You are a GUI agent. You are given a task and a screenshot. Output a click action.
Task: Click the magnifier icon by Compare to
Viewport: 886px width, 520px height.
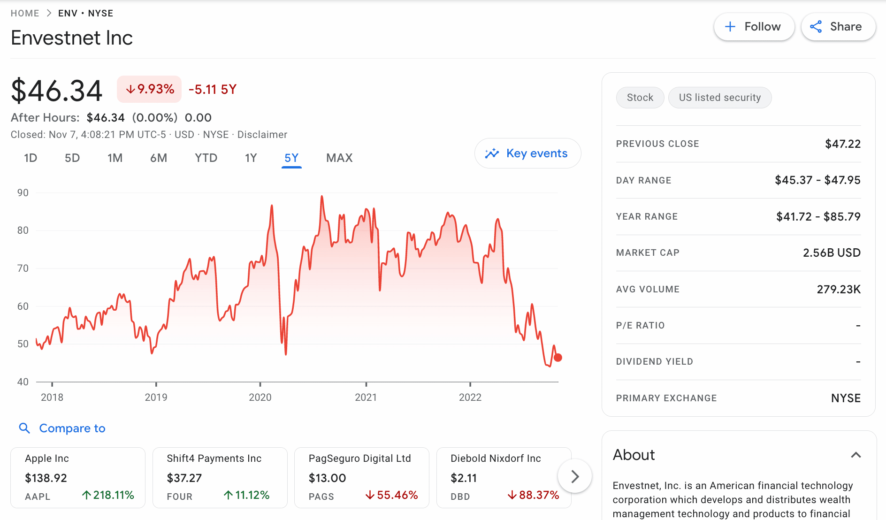[24, 428]
